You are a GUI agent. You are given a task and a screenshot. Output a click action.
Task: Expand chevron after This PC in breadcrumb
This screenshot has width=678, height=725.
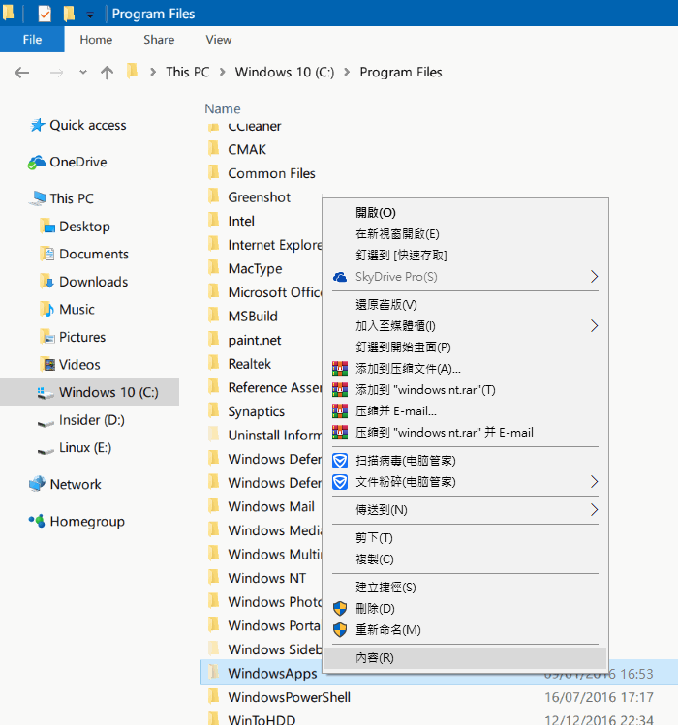[x=223, y=73]
